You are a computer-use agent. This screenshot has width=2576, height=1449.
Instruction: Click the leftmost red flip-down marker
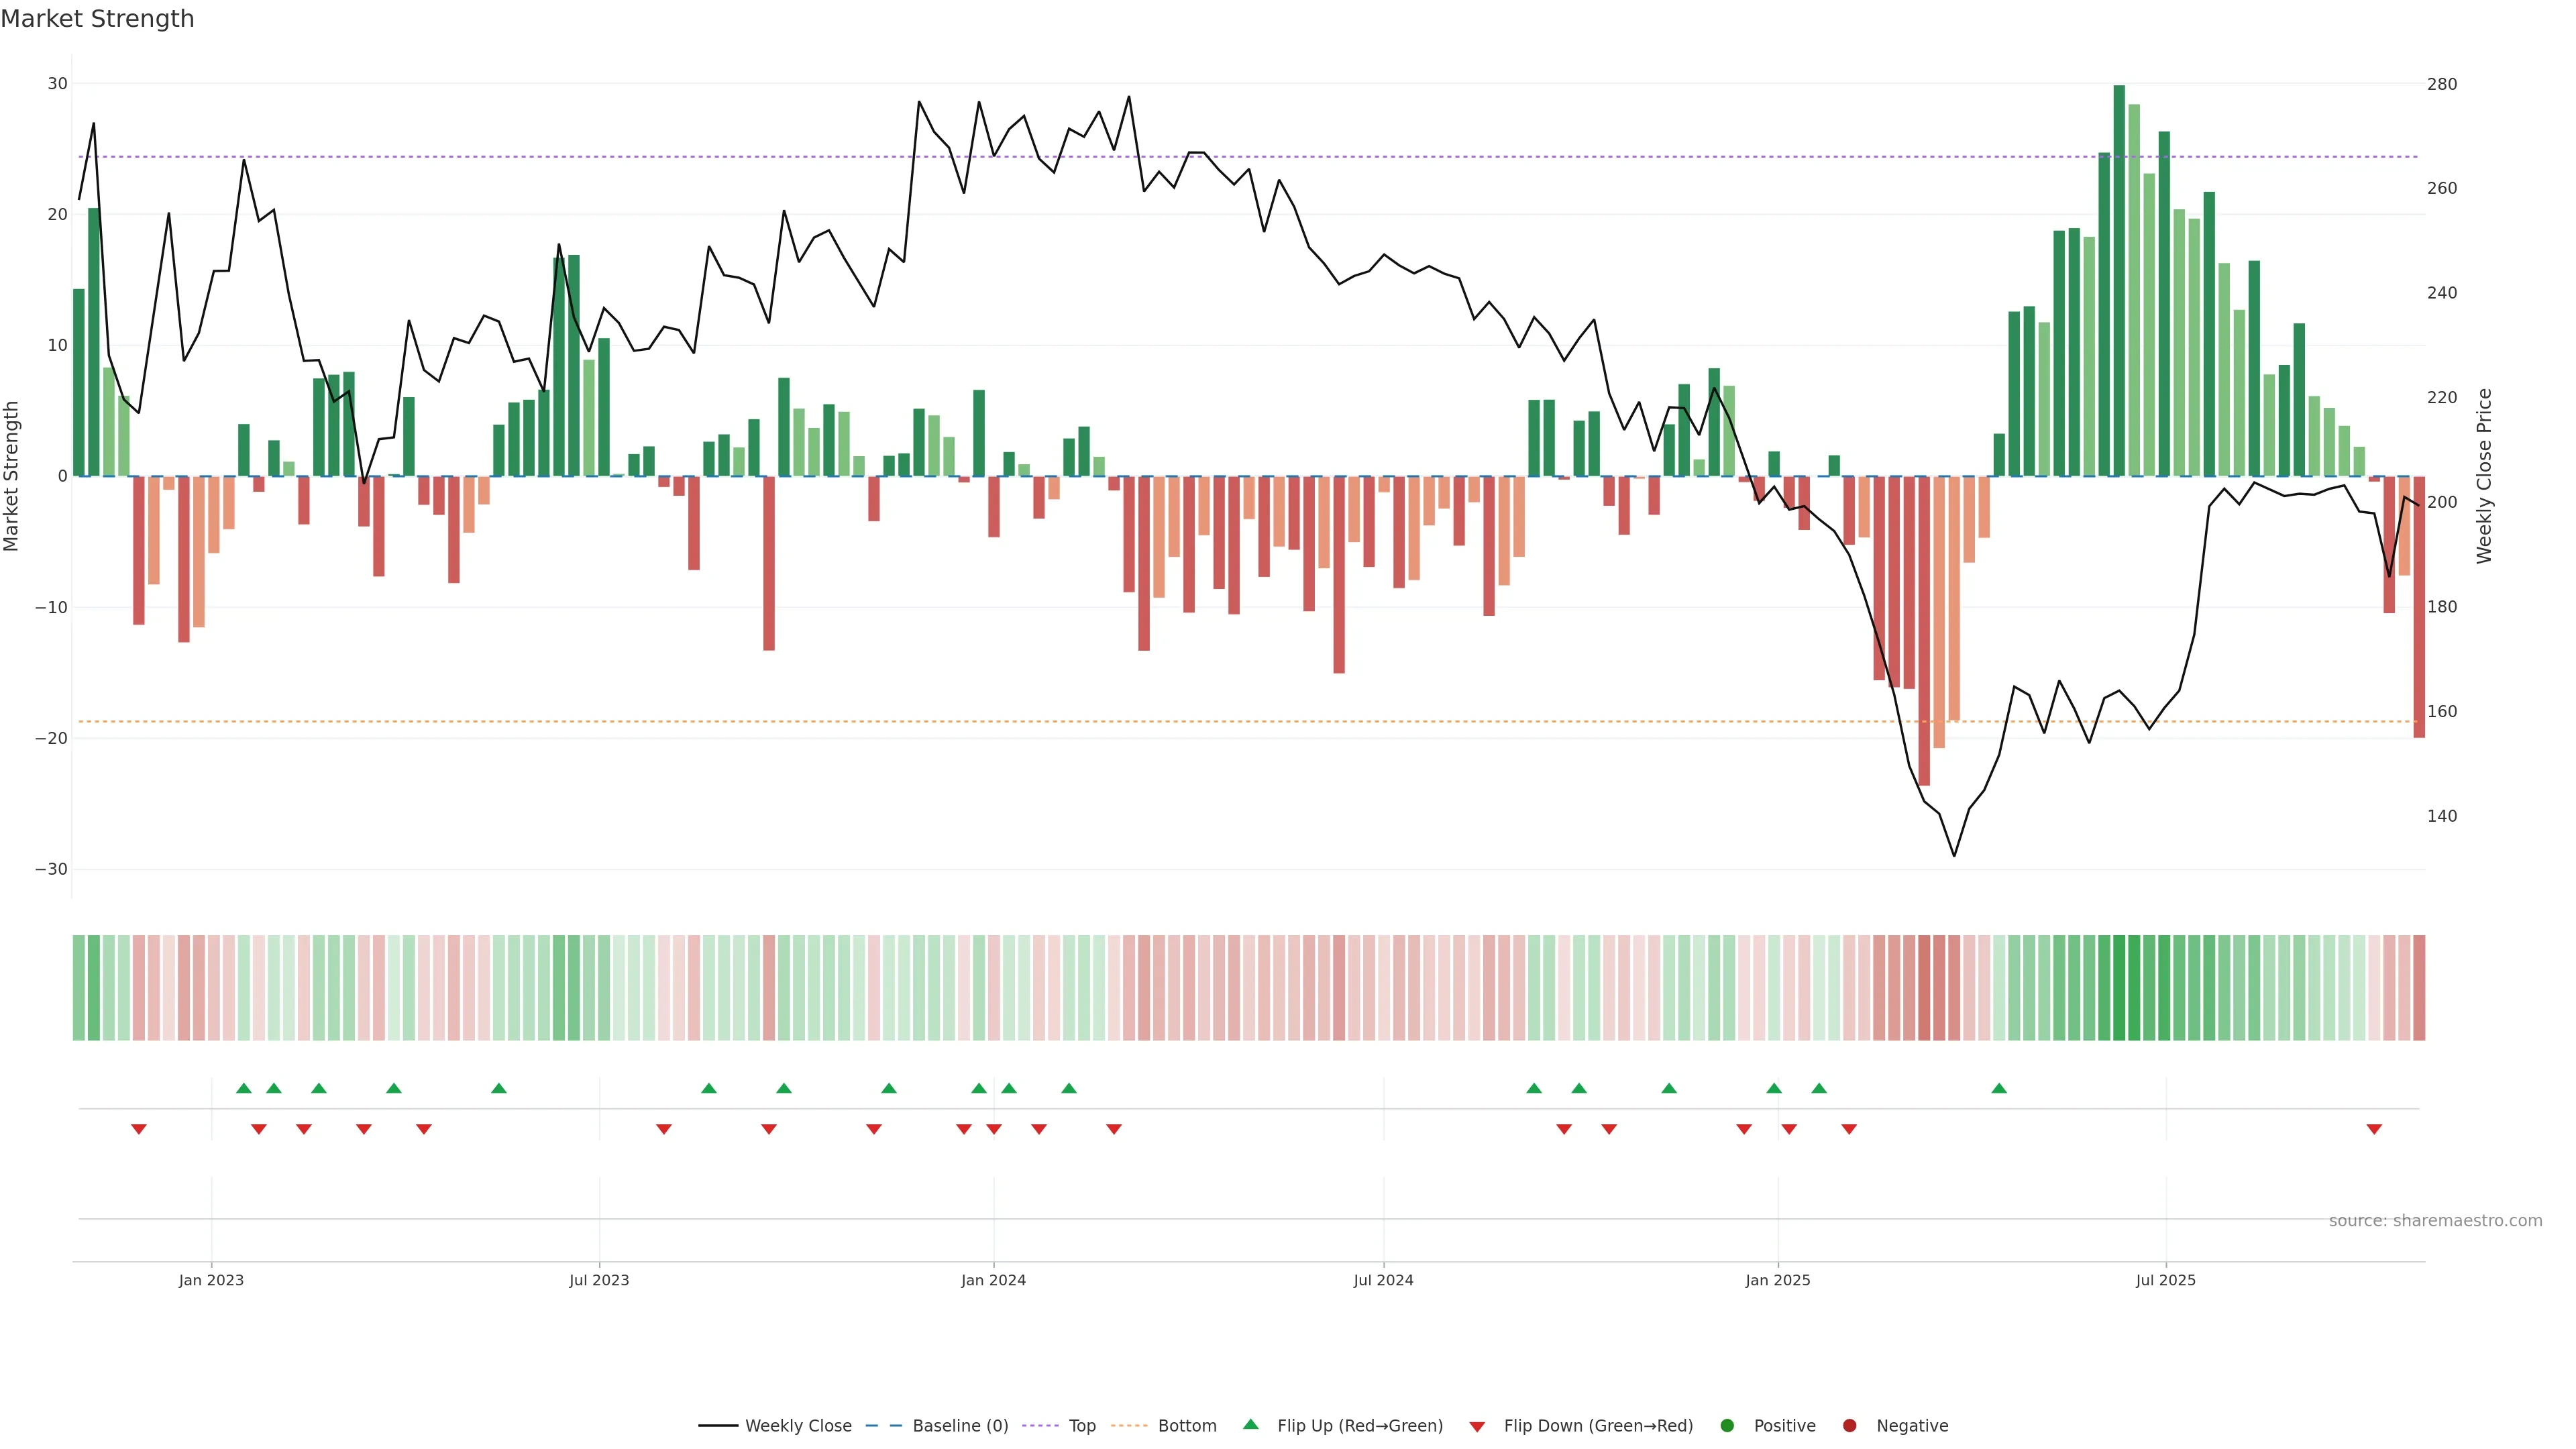(x=139, y=1129)
